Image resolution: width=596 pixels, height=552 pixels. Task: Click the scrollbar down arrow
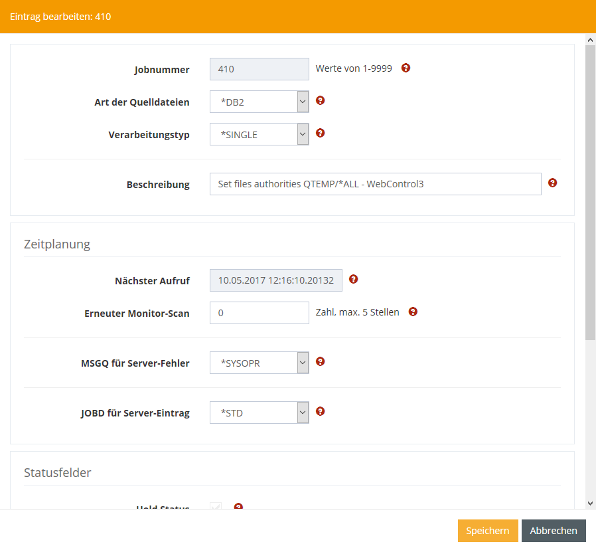[590, 503]
